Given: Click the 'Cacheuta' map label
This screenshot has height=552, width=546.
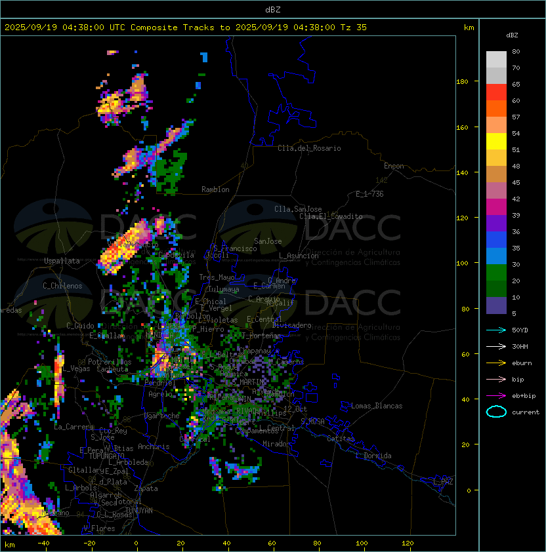Looking at the screenshot, I should pyautogui.click(x=112, y=369).
